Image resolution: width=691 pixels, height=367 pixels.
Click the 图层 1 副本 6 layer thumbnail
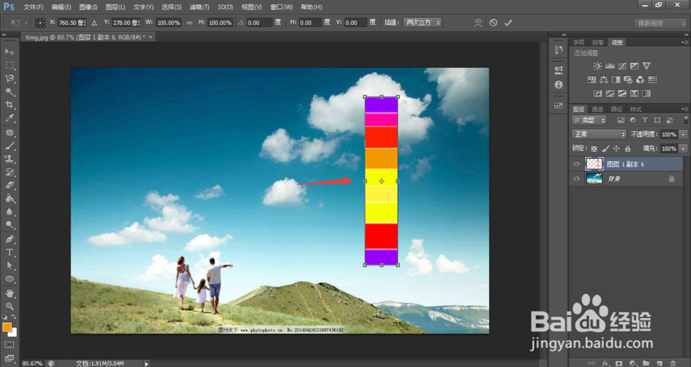pos(594,164)
